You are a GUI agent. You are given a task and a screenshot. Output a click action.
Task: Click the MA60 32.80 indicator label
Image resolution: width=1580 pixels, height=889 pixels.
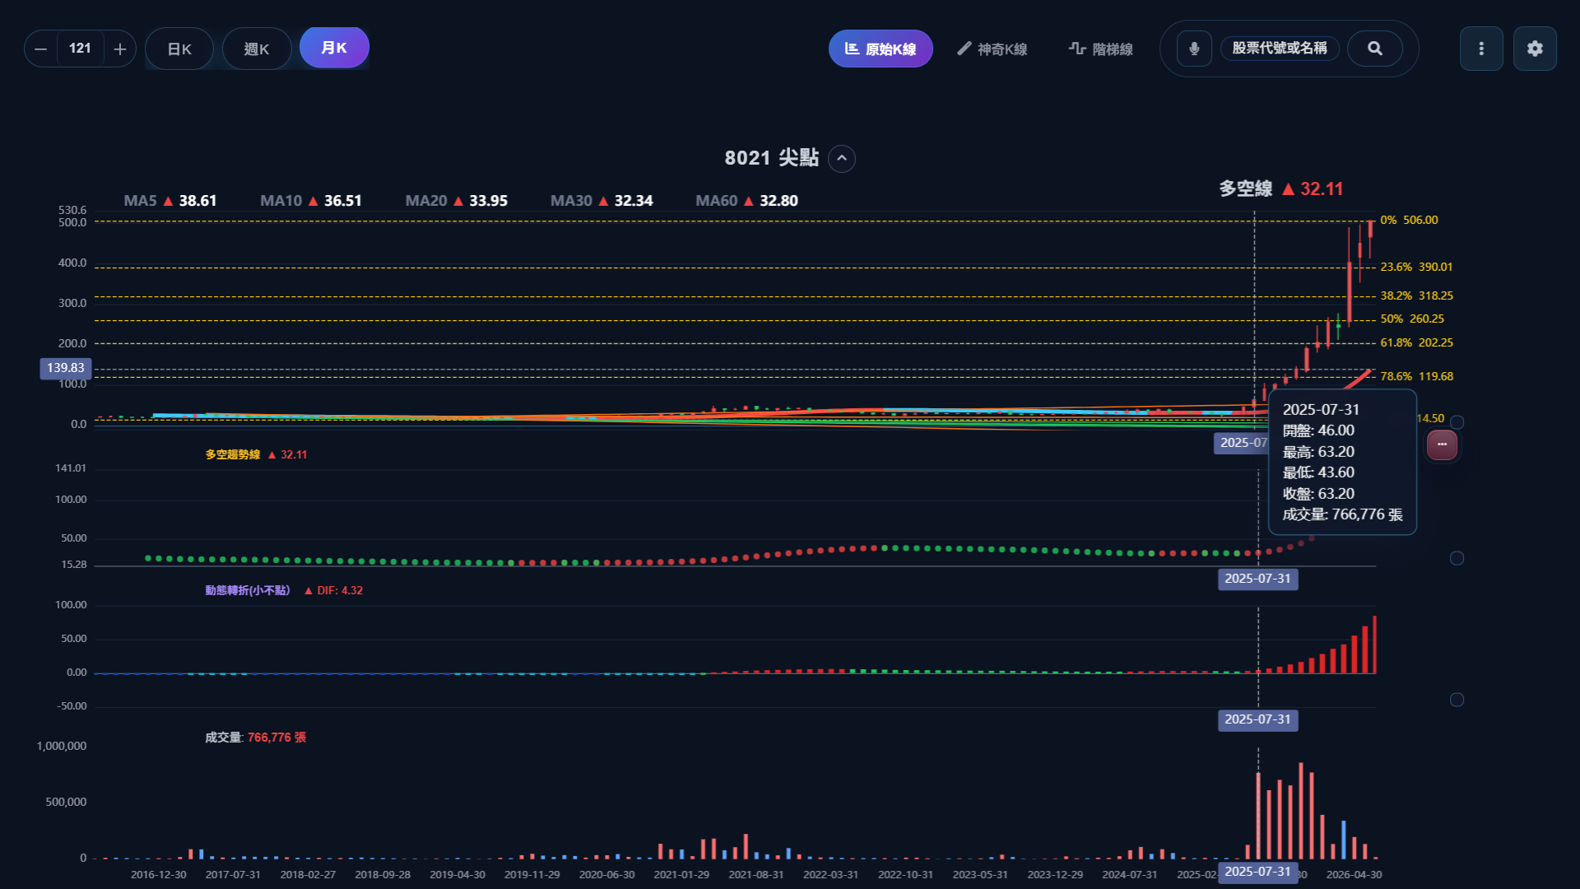click(x=747, y=201)
